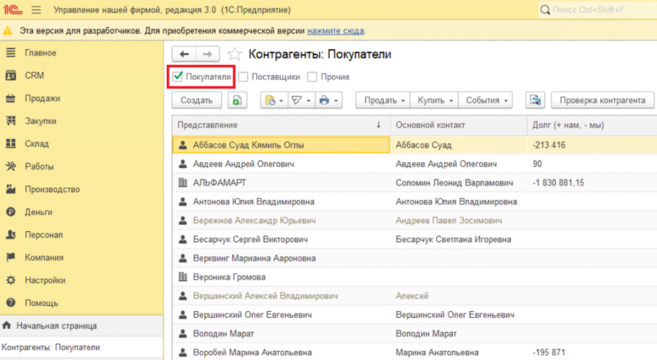Viewport: 657px width, 360px height.
Task: Click the Деньги coin icon
Action: coord(11,212)
